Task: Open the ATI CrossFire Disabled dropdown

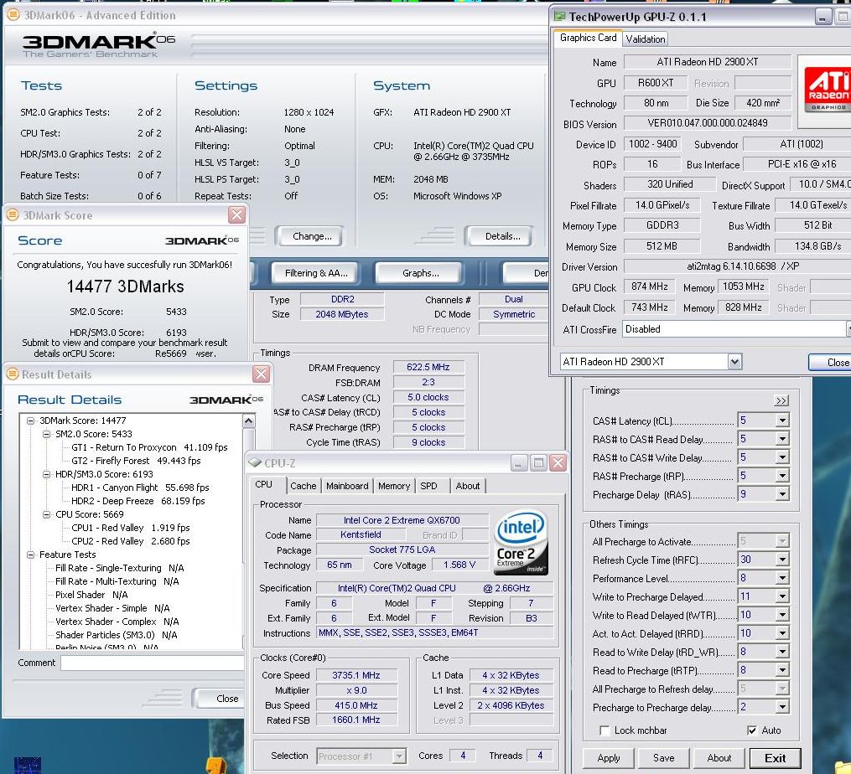Action: click(848, 328)
